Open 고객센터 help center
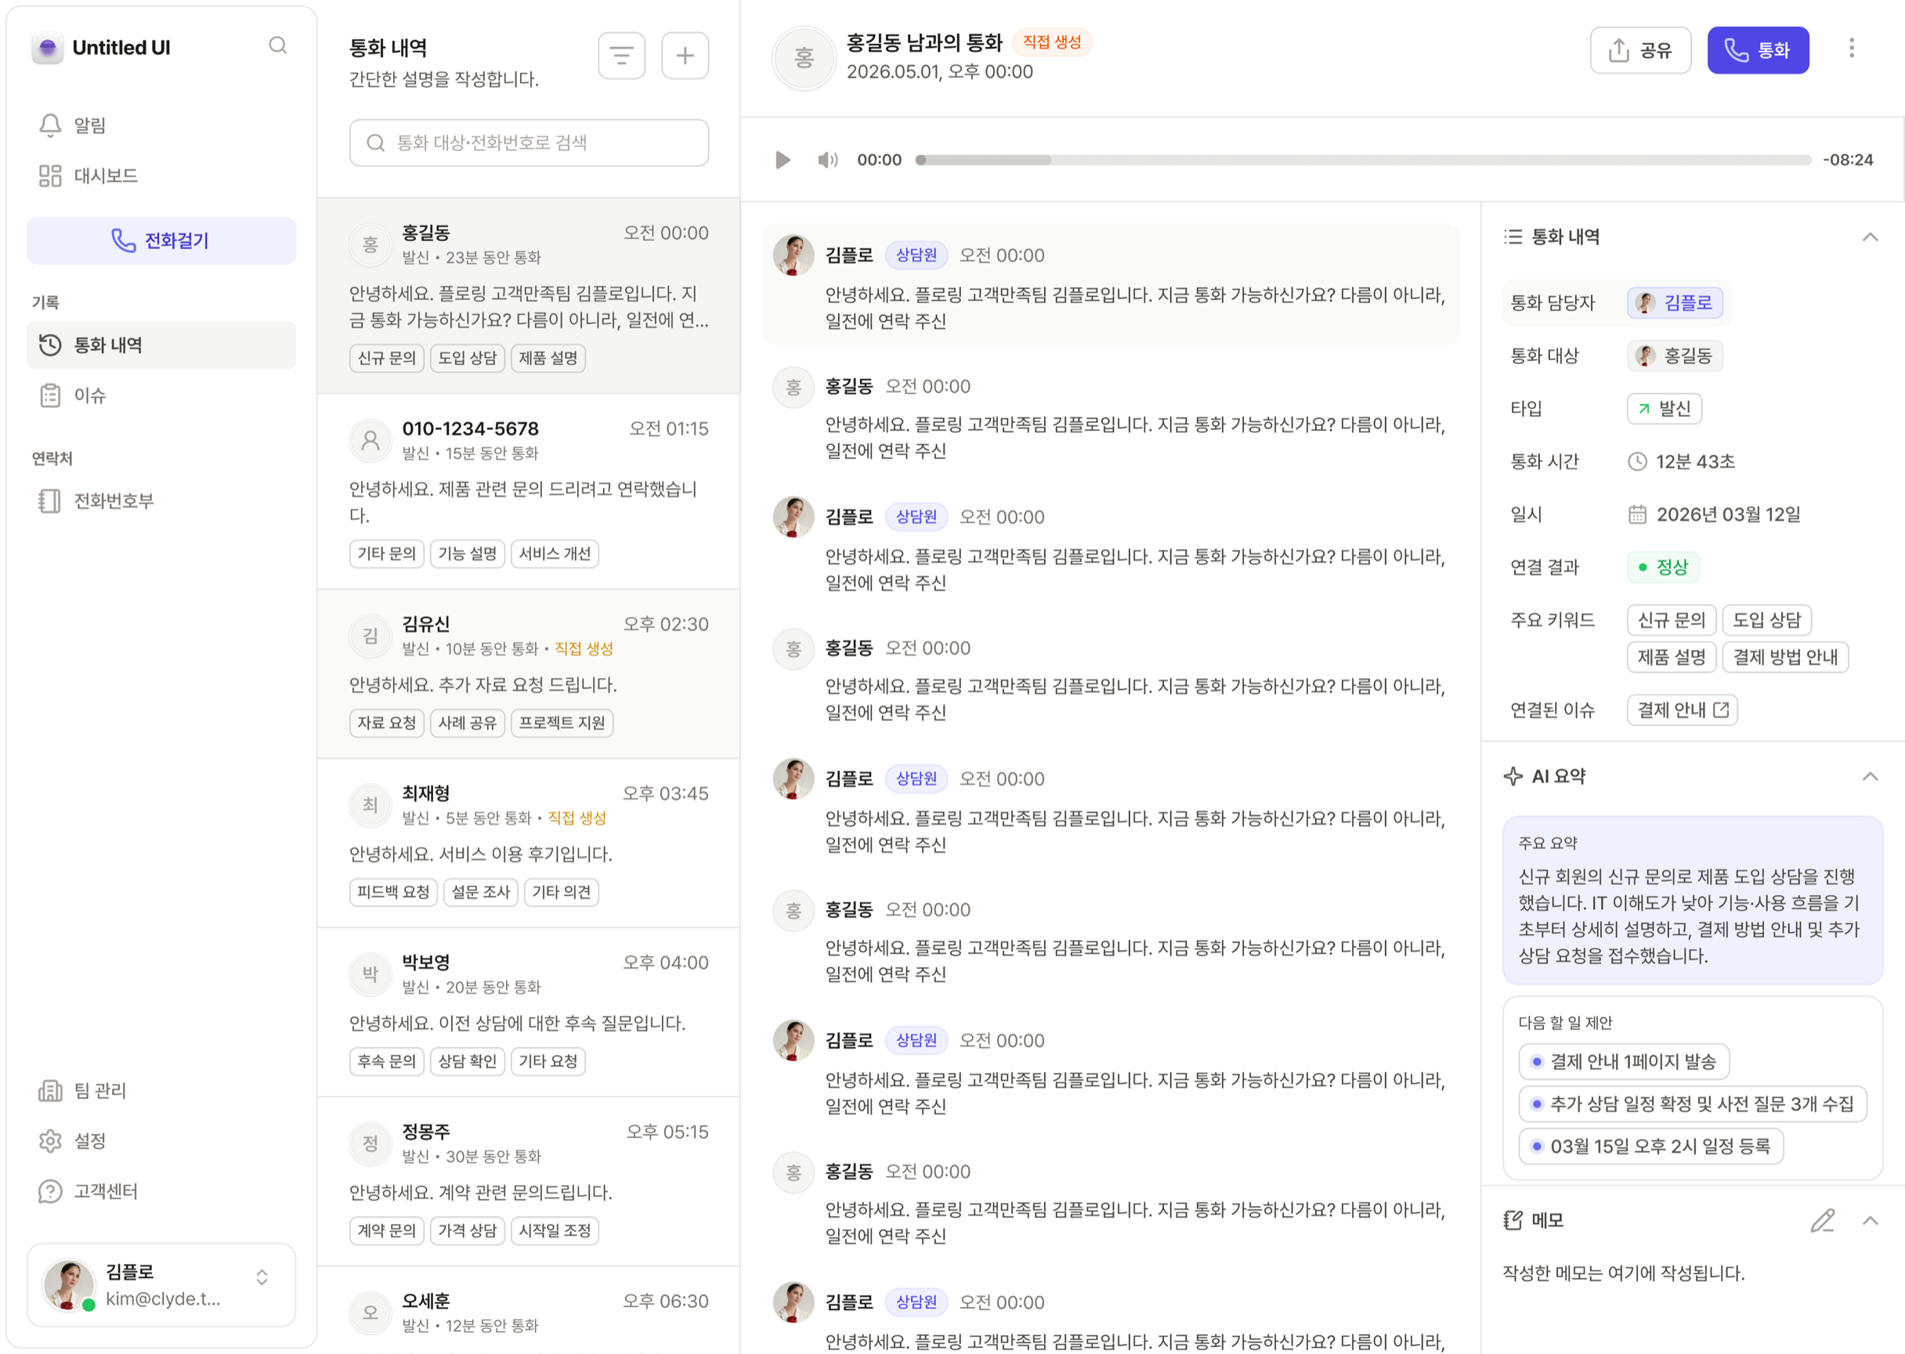This screenshot has width=1905, height=1354. 161,1190
